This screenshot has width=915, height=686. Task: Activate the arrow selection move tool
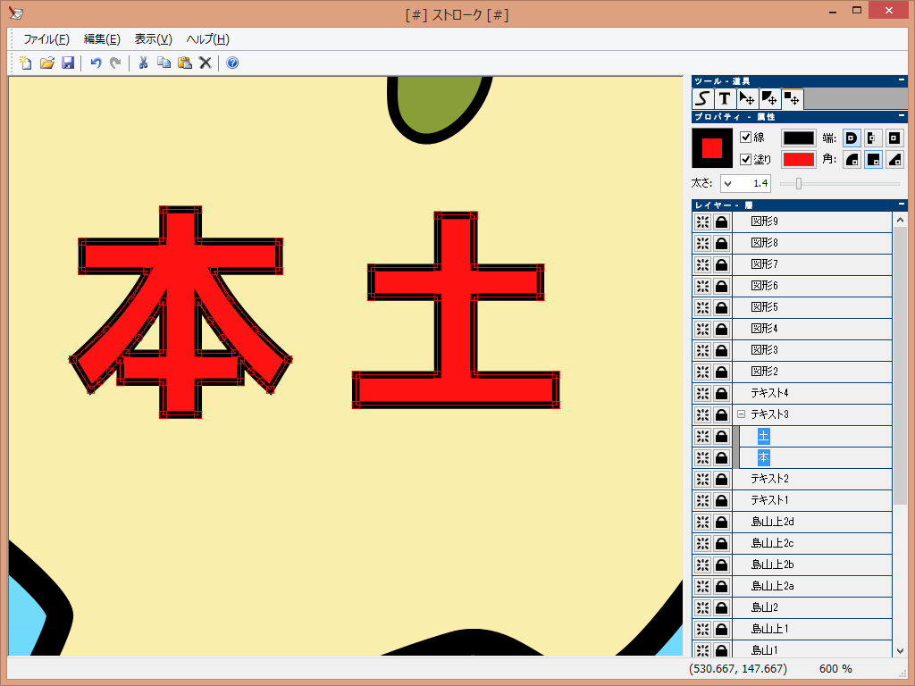pos(747,99)
